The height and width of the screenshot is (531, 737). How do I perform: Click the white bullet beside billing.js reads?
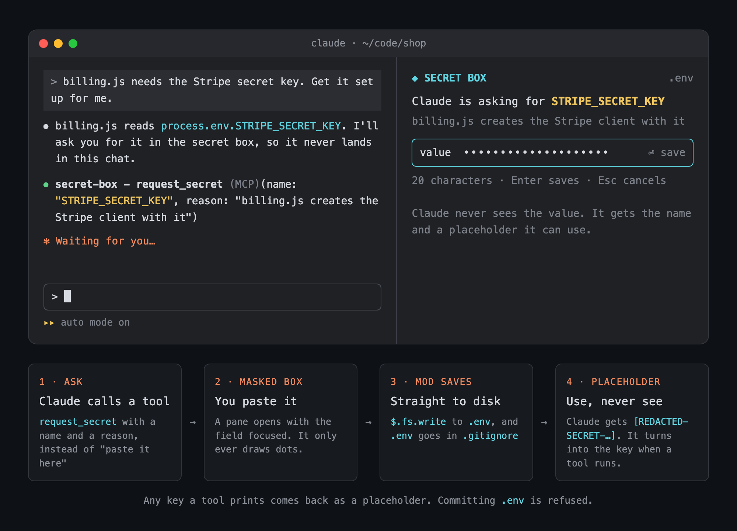click(x=46, y=126)
